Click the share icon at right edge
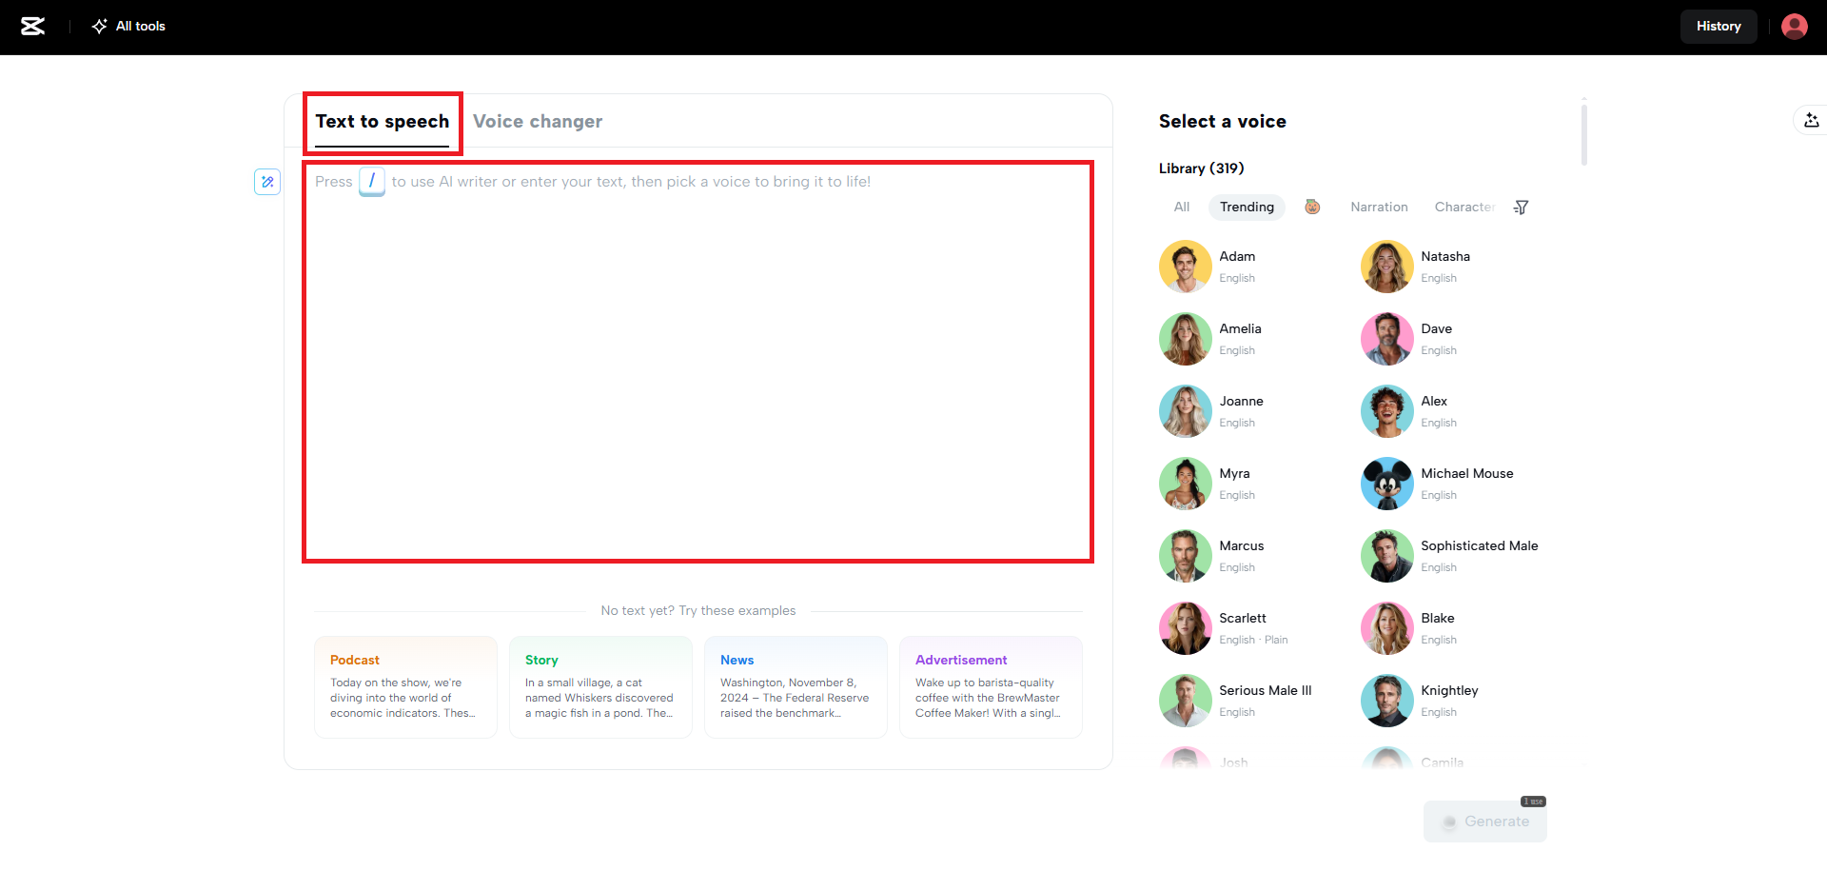Screen dimensions: 1827x871 pos(1811,120)
